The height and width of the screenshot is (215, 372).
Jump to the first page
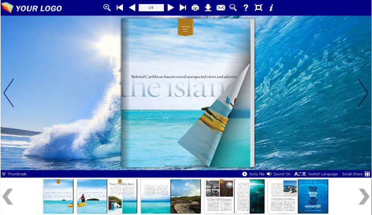[x=120, y=7]
